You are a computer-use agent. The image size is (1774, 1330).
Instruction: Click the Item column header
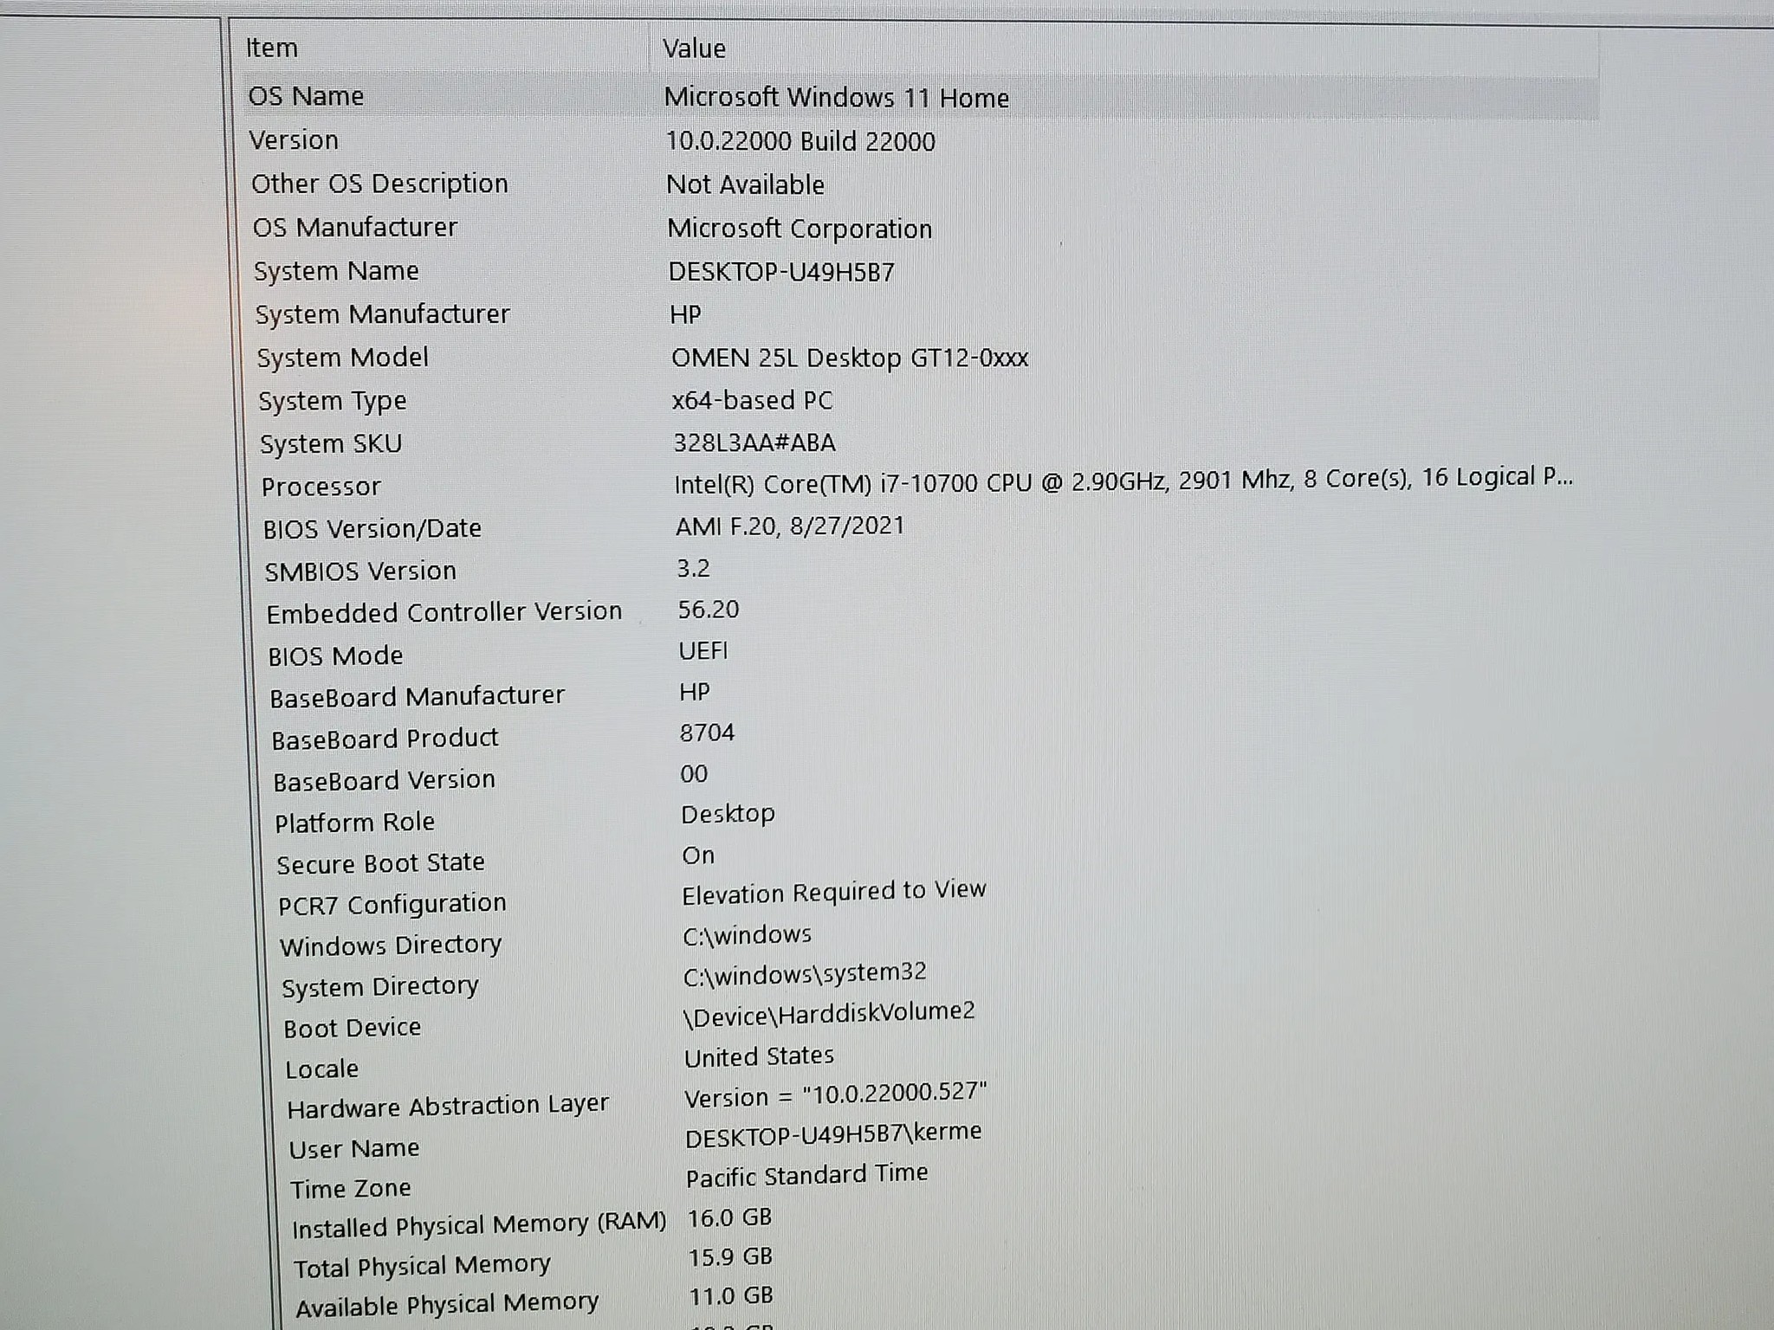(270, 48)
